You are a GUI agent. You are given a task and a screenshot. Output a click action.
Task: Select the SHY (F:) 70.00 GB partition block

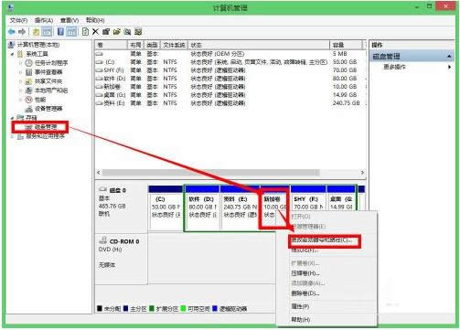tap(308, 198)
